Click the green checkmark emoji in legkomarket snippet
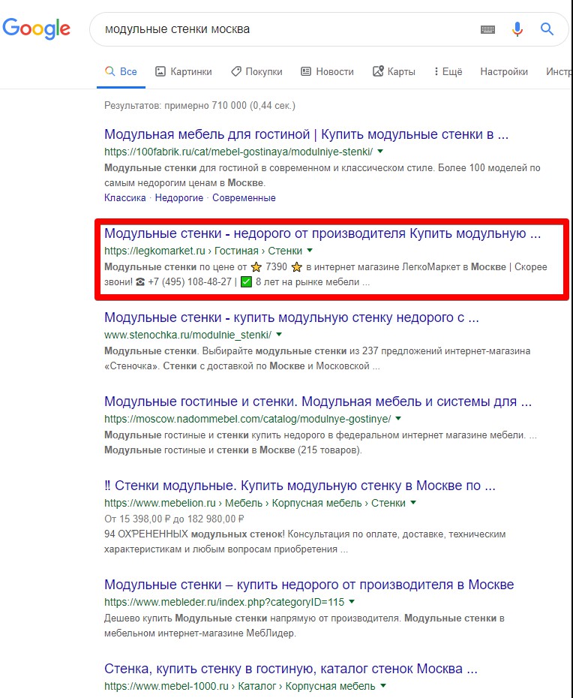 pyautogui.click(x=246, y=281)
